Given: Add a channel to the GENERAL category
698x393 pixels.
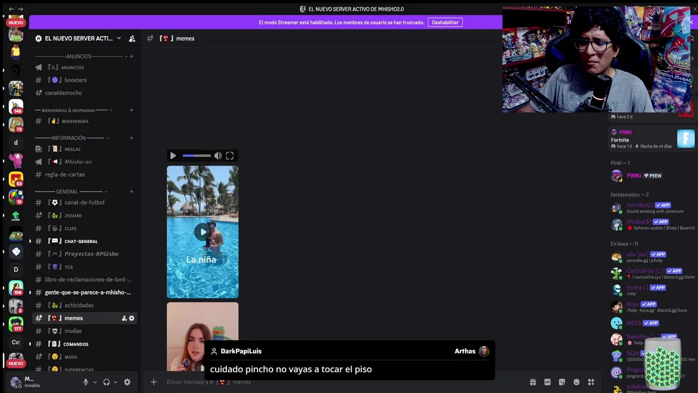Looking at the screenshot, I should tap(131, 192).
